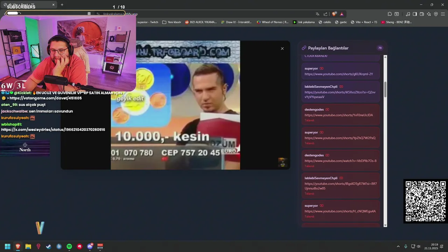Viewport: 448px width, 252px height.
Task: Click the links list scroll-up arrow
Action: click(x=385, y=57)
